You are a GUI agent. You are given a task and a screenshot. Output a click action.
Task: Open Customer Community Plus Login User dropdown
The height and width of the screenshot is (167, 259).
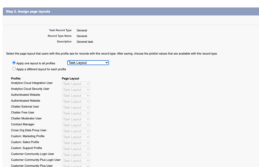[x=76, y=161]
